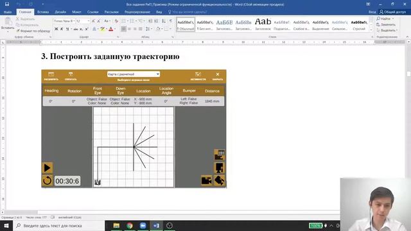Viewport: 411px width, 231px height.
Task: Collapse the ribbon with chevron
Action: 407,37
